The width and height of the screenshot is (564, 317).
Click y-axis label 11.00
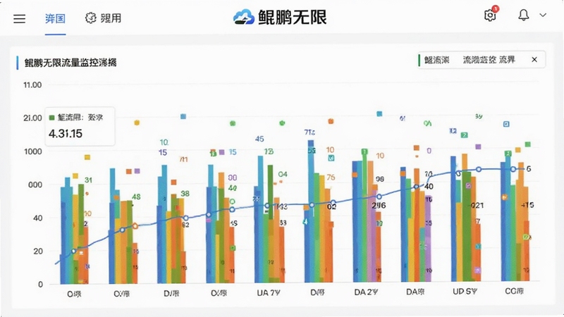click(x=32, y=85)
